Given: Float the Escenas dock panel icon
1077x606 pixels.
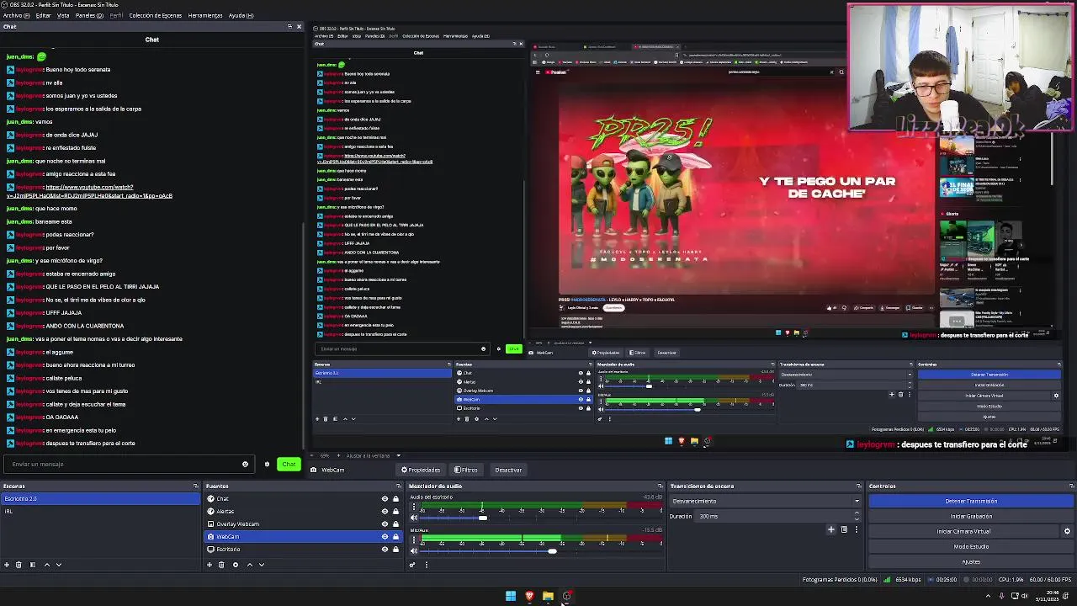Looking at the screenshot, I should pos(196,486).
